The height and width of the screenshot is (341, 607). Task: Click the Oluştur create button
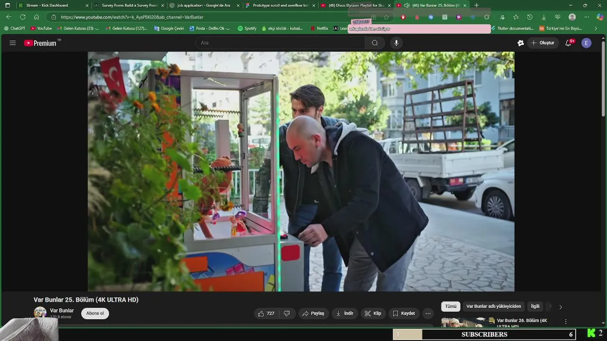543,43
